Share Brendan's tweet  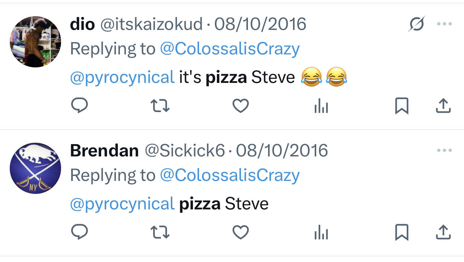[x=443, y=232]
